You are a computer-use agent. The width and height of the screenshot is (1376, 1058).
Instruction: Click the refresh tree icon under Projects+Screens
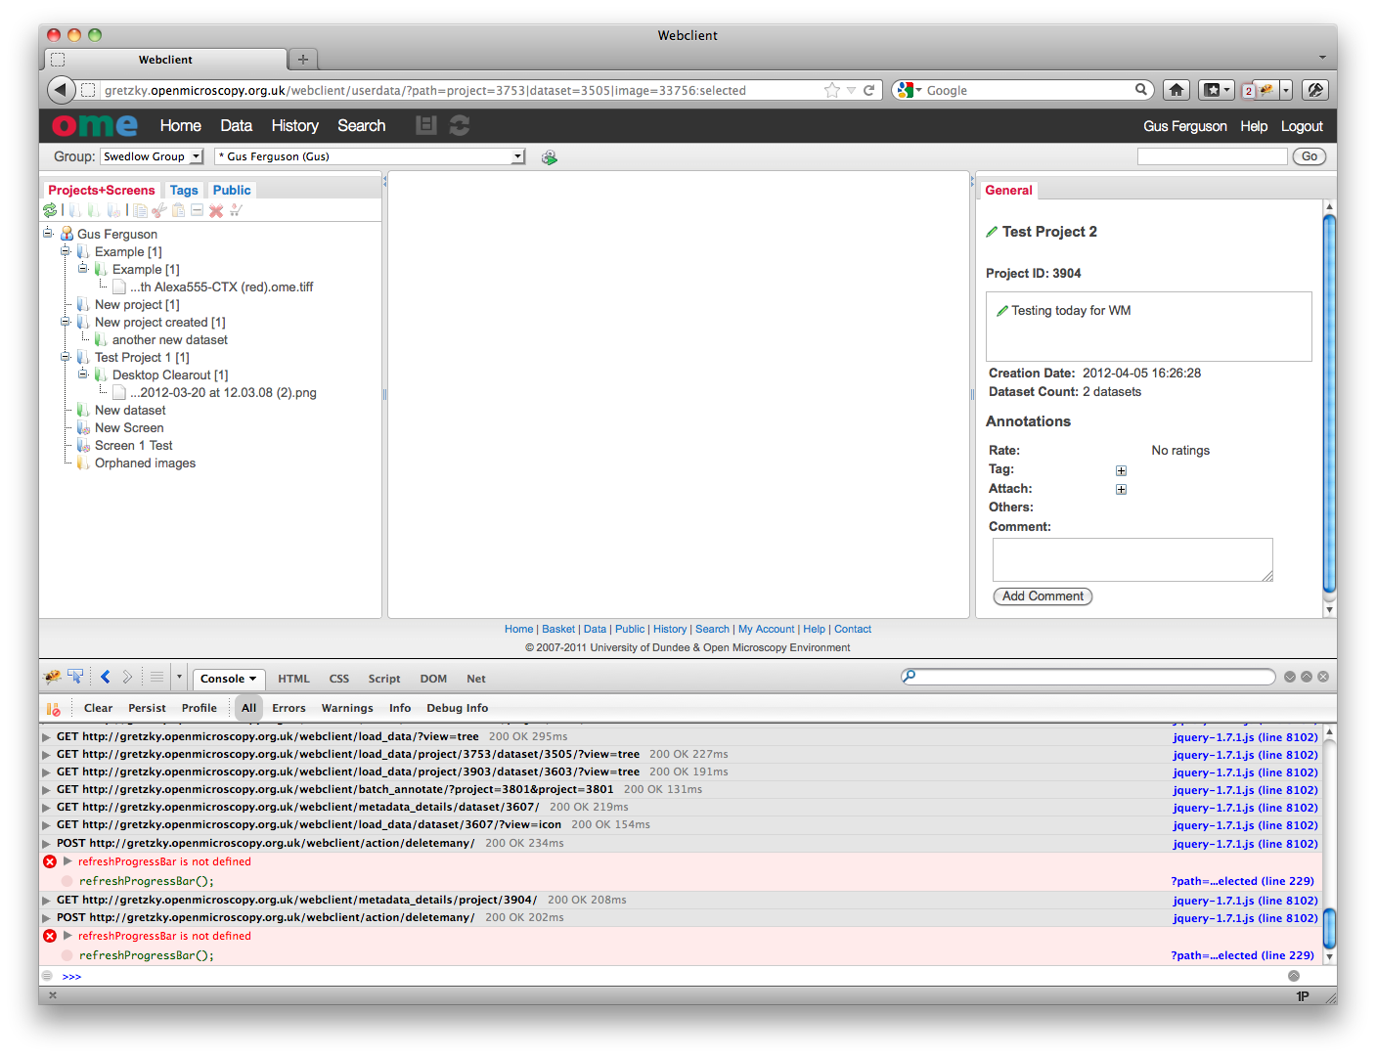point(50,210)
